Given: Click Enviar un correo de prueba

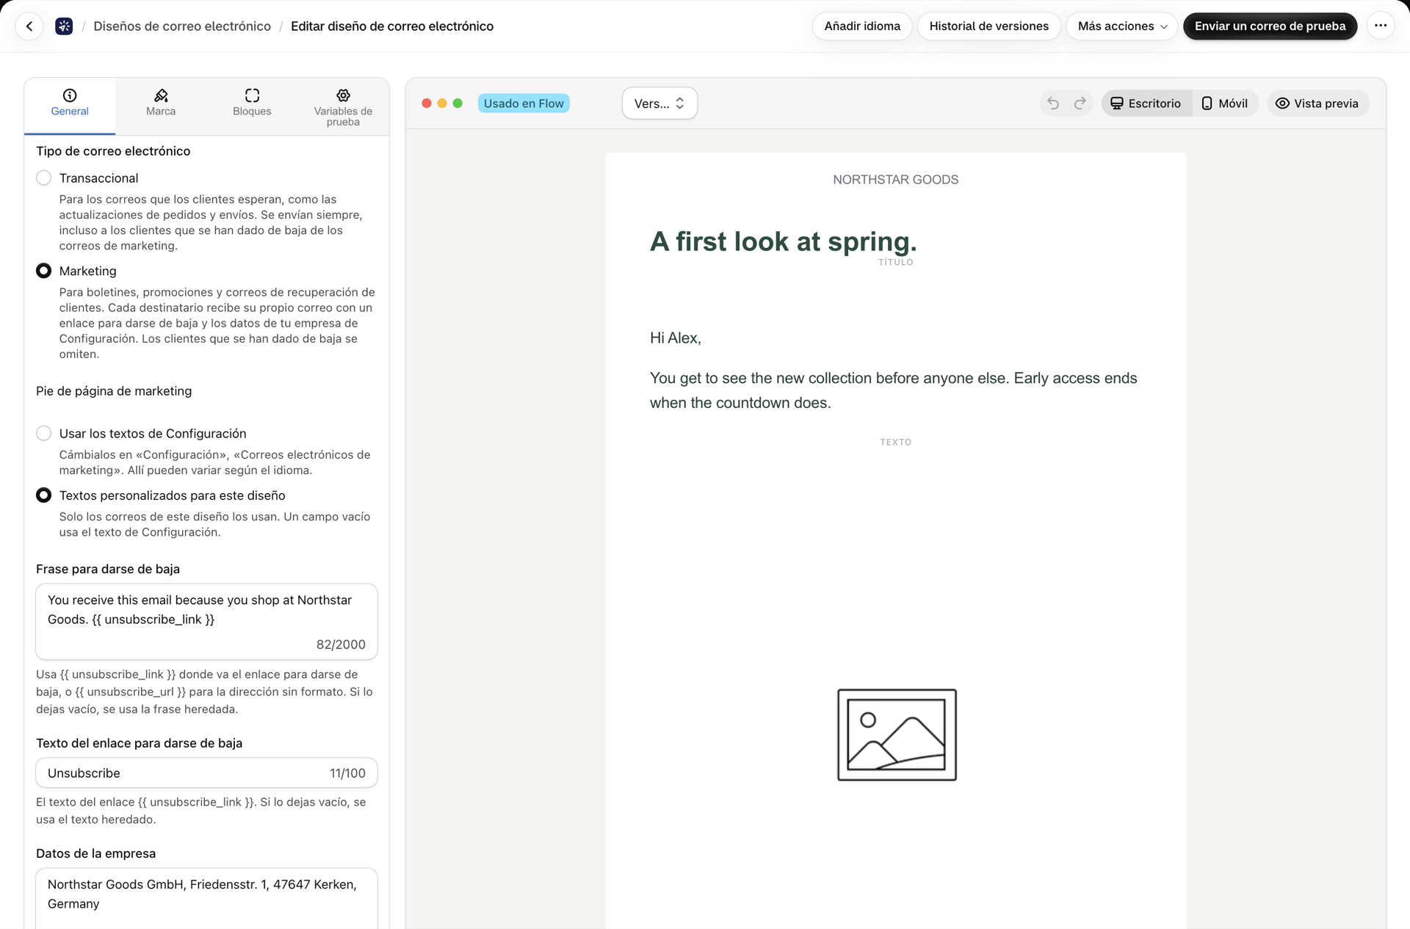Looking at the screenshot, I should [x=1270, y=26].
